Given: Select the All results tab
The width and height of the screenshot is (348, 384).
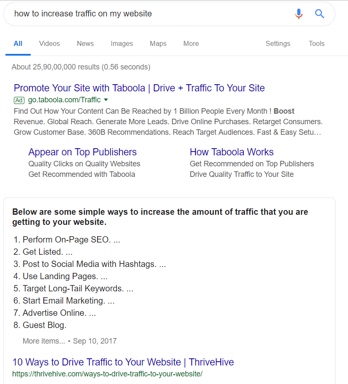Looking at the screenshot, I should [x=18, y=44].
